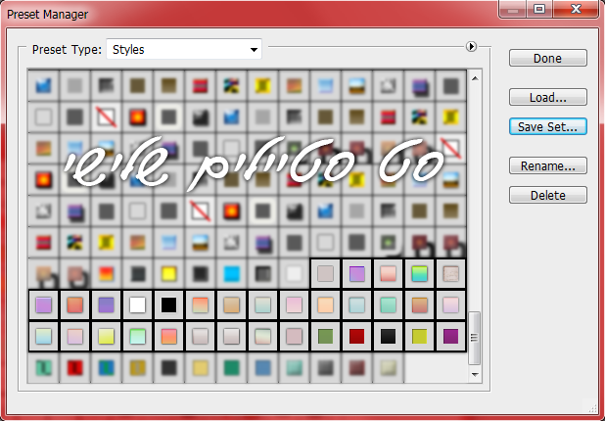Select the dark red style preset

tap(357, 337)
